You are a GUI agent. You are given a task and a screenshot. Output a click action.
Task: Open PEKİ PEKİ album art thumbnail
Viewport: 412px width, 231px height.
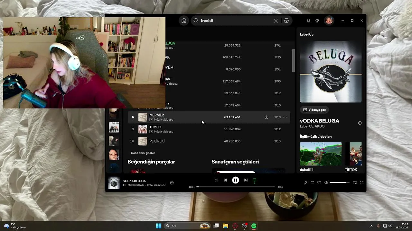pos(143,141)
